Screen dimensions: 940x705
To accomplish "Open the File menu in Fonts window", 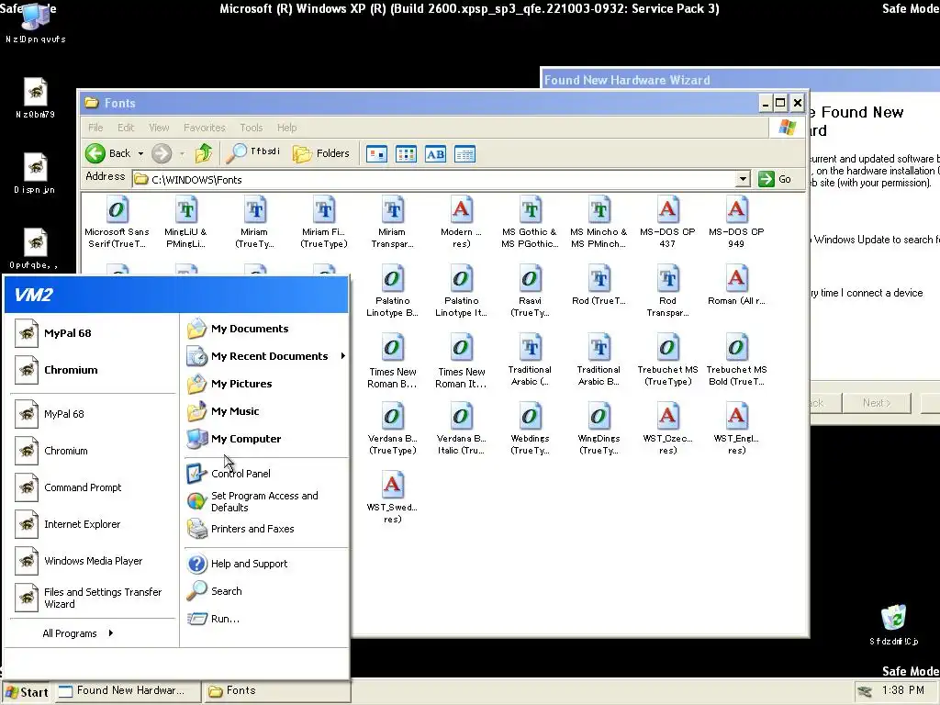I will coord(95,127).
